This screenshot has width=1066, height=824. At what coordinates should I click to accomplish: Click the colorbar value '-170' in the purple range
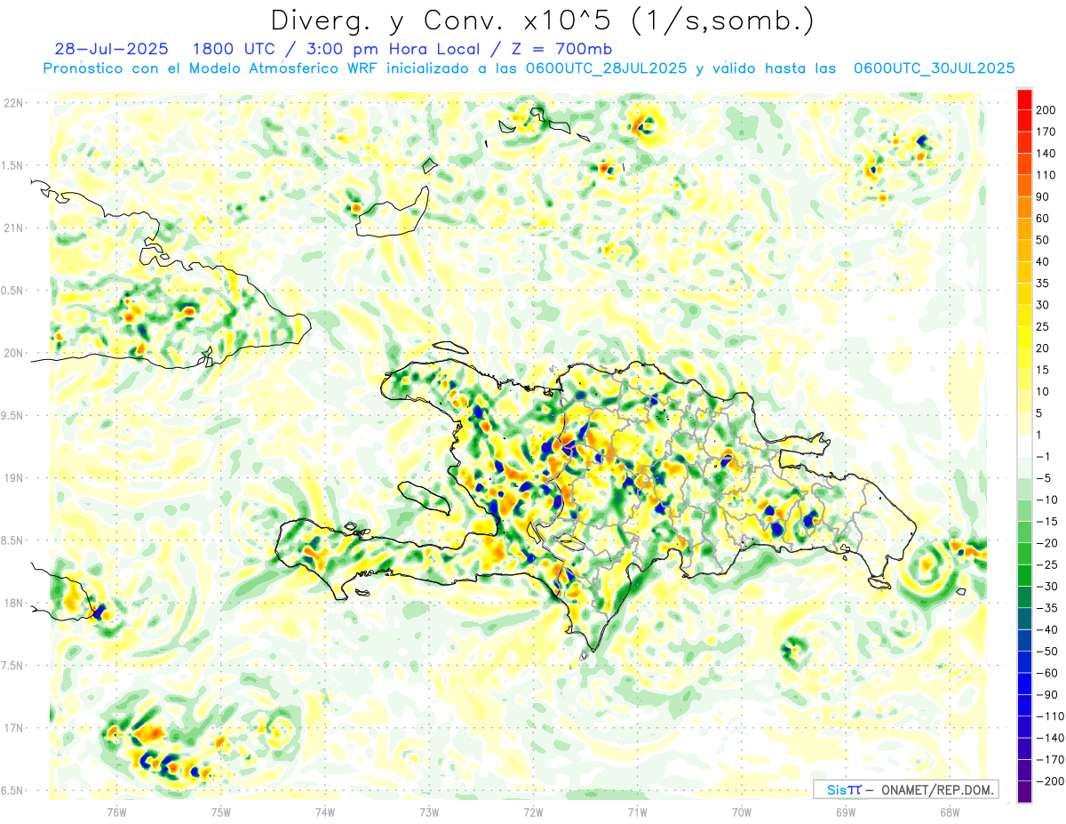point(1051,760)
